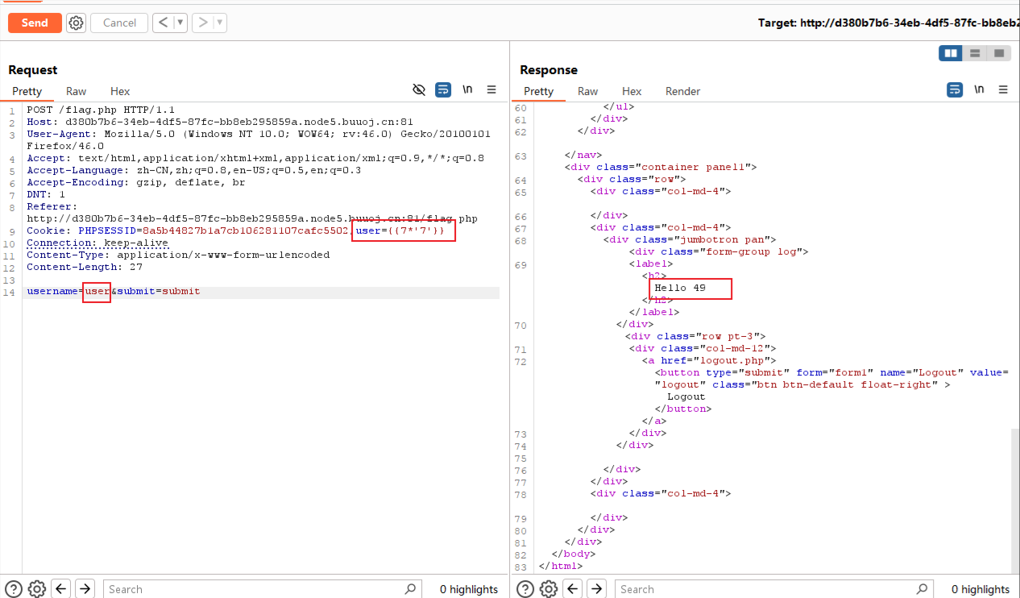Click the "submit=submit" body parameter
The image size is (1020, 598).
(158, 291)
